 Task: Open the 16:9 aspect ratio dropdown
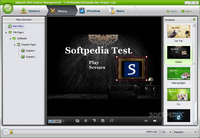click(x=63, y=121)
